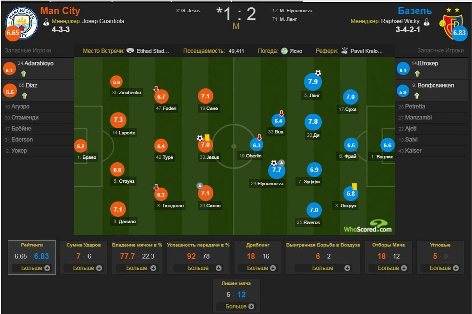Screen dimensions: 472x314
Task: Expand Лишен мяча section with Больше
Action: pos(236,306)
